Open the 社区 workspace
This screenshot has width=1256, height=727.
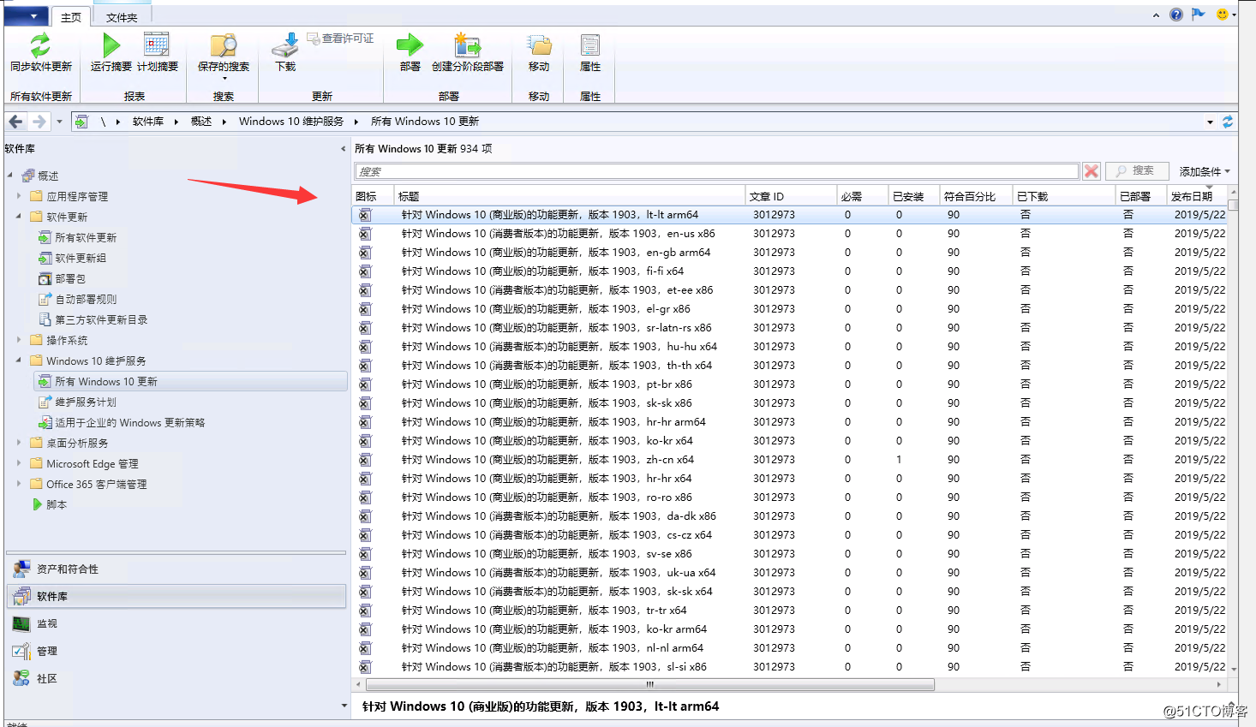[176, 678]
